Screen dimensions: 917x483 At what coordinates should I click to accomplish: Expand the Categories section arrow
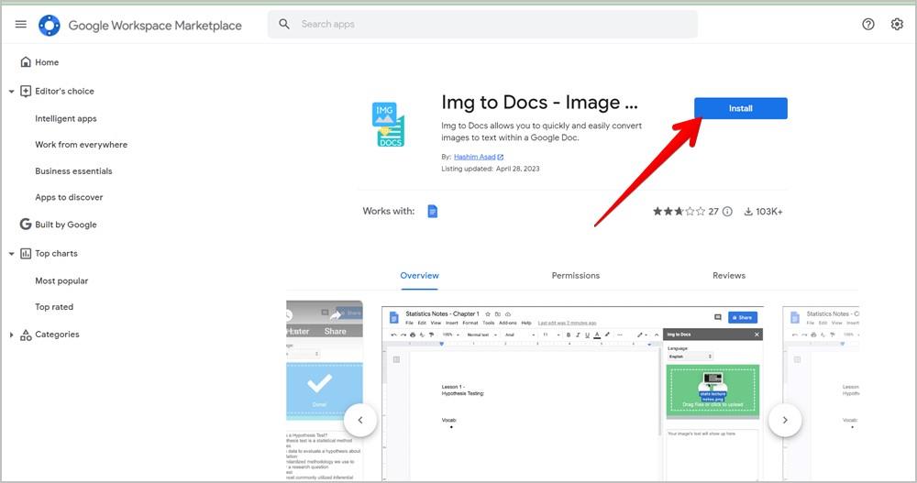[11, 335]
